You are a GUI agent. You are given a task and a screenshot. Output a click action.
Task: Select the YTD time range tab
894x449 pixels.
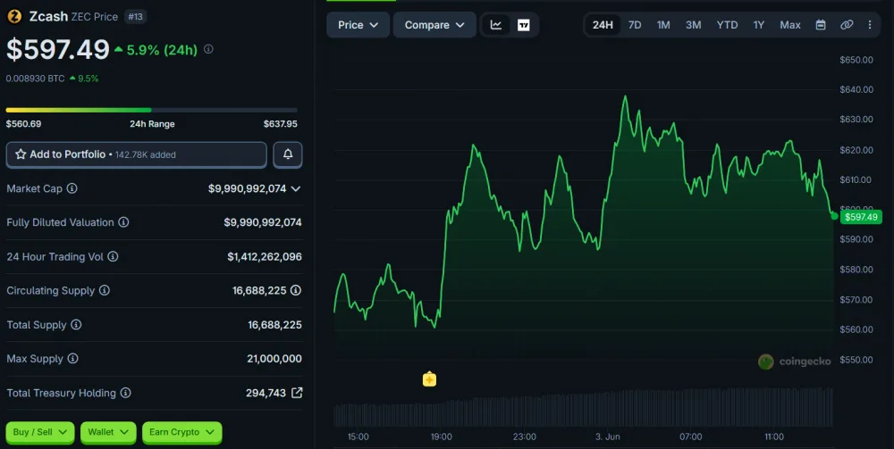[x=727, y=25]
